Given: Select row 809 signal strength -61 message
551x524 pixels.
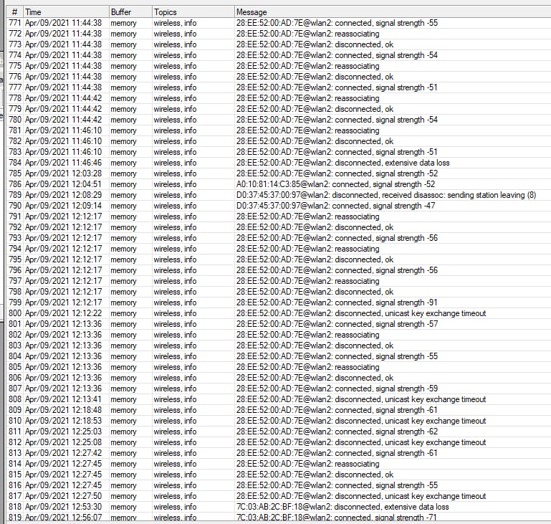Looking at the screenshot, I should 337,410.
